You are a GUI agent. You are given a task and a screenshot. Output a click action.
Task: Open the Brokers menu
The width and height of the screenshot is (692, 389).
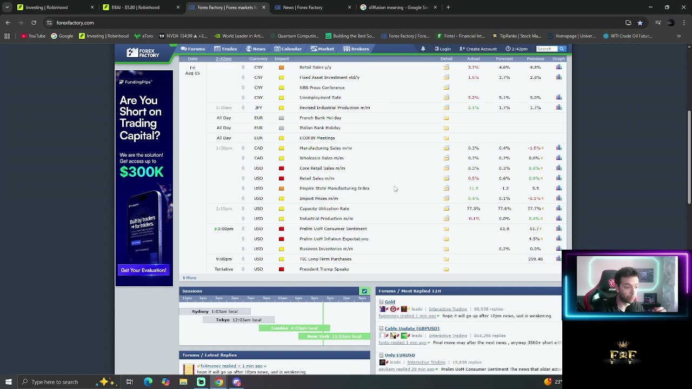[x=356, y=49]
